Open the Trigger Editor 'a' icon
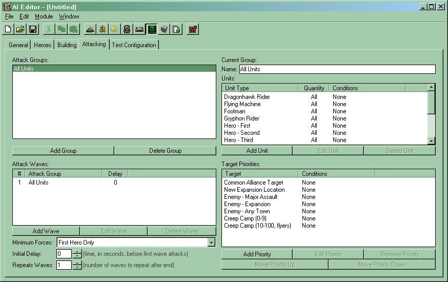Viewport: 448px width, 282px height. click(103, 29)
